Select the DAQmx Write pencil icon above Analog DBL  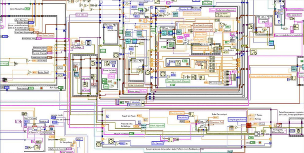pos(279,125)
